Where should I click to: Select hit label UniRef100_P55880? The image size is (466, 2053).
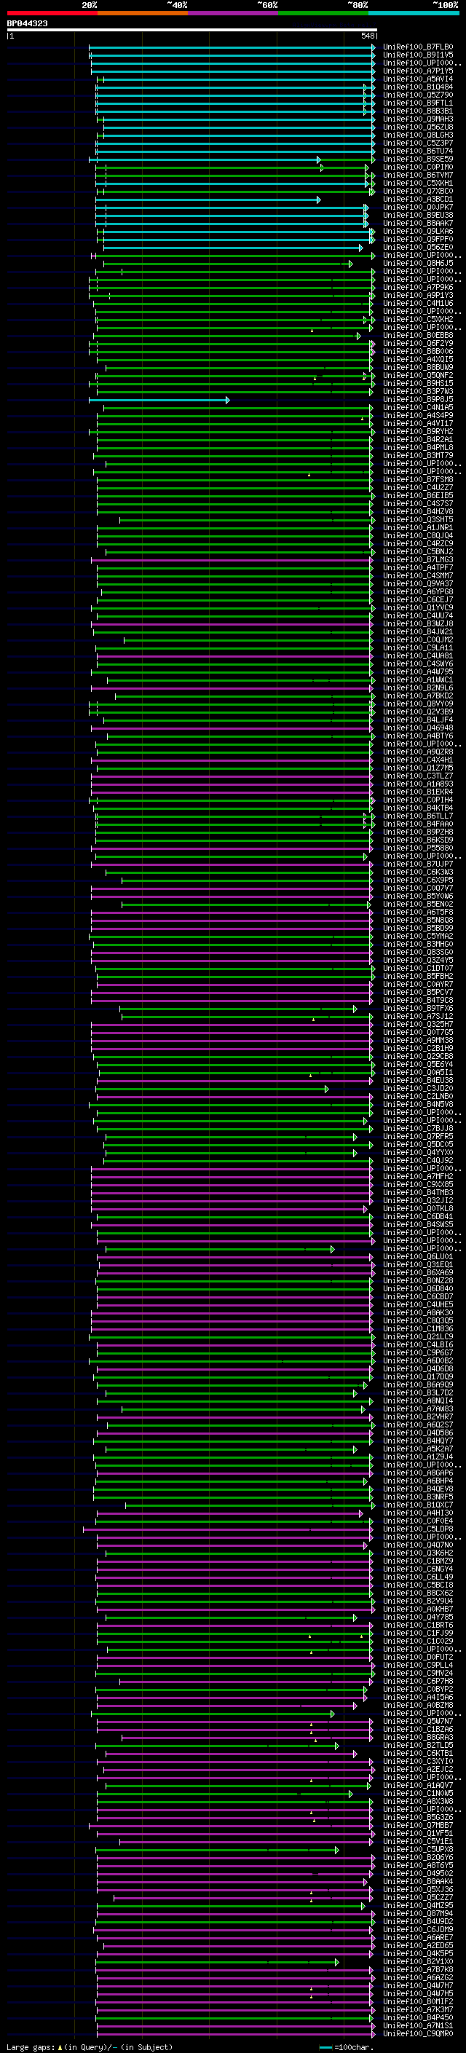click(418, 848)
